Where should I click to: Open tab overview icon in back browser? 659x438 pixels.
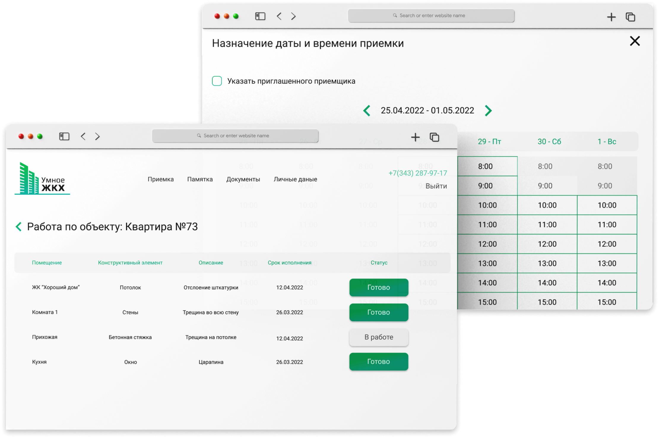(630, 17)
